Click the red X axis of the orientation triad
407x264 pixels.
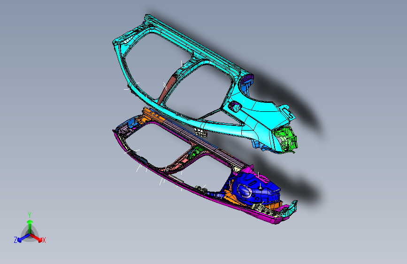pos(37,238)
